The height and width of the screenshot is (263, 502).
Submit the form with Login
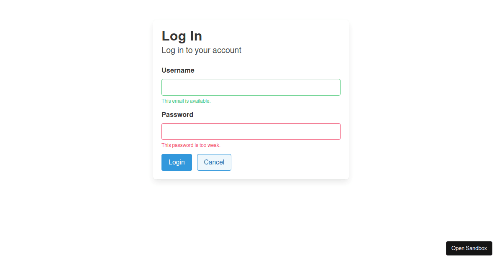[x=177, y=162]
